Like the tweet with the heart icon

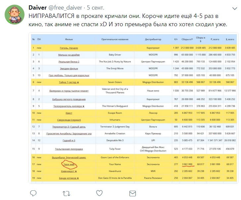[x=99, y=193]
